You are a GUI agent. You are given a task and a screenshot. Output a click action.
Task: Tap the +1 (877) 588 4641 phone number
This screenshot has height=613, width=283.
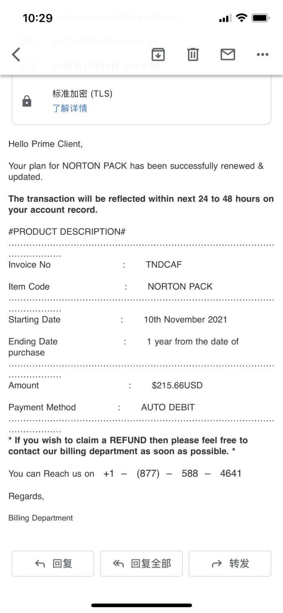pyautogui.click(x=172, y=474)
